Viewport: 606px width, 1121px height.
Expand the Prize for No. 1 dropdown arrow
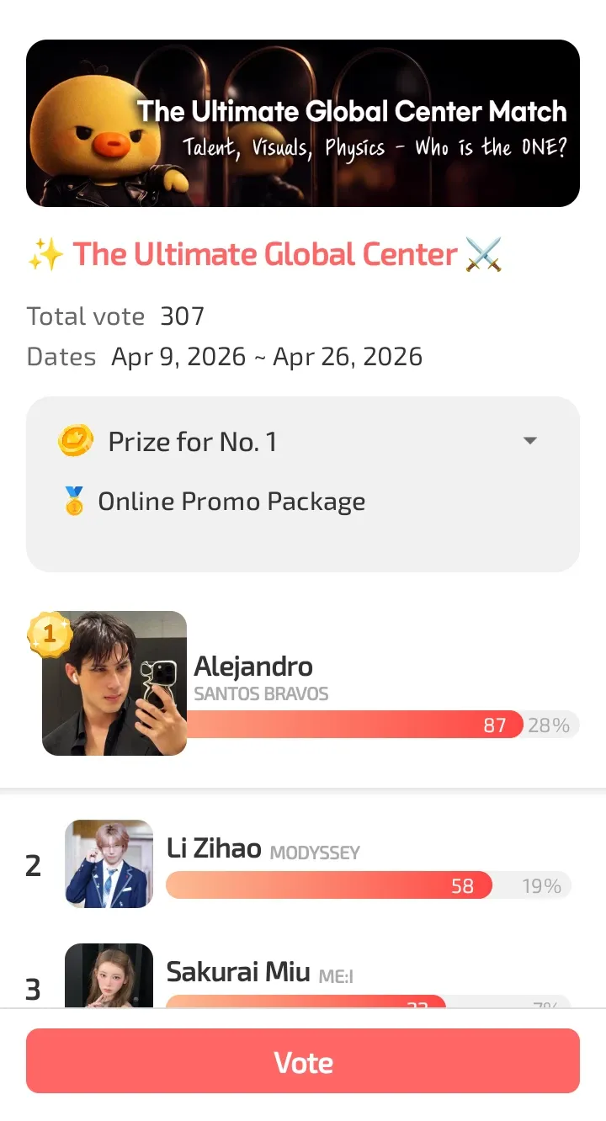[530, 441]
